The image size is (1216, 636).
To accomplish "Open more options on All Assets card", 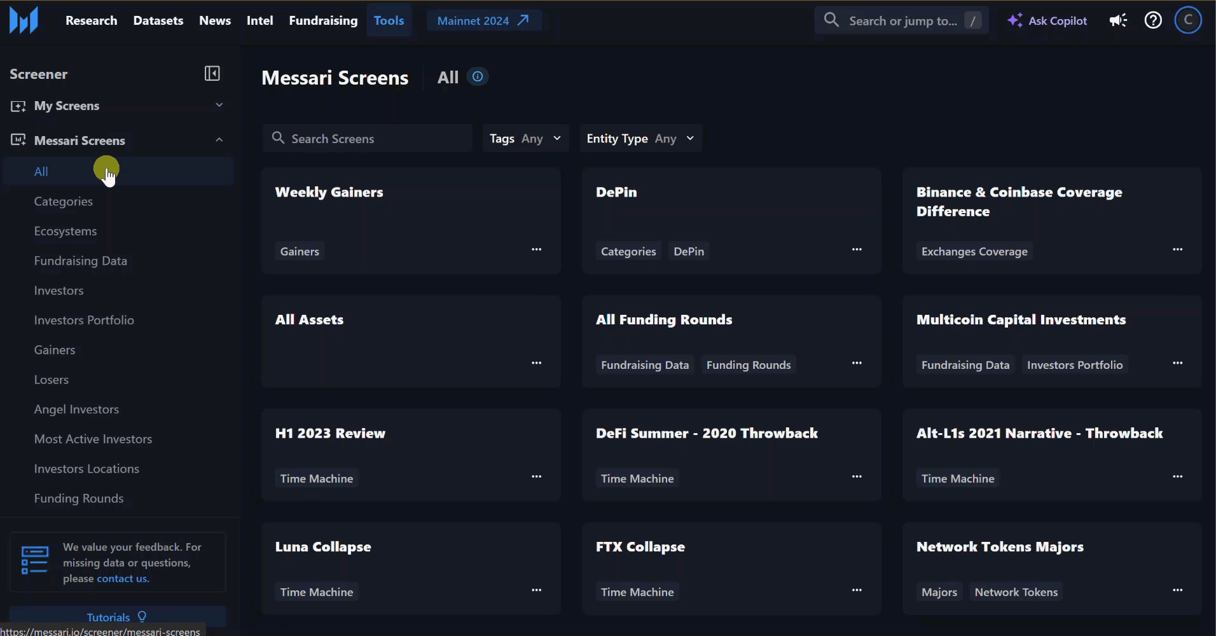I will 537,363.
